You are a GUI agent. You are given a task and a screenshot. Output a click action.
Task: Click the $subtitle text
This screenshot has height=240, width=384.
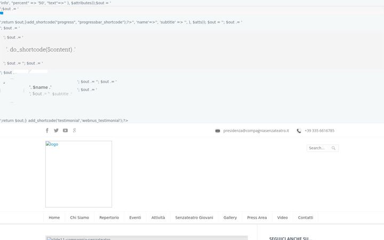[x=60, y=94]
